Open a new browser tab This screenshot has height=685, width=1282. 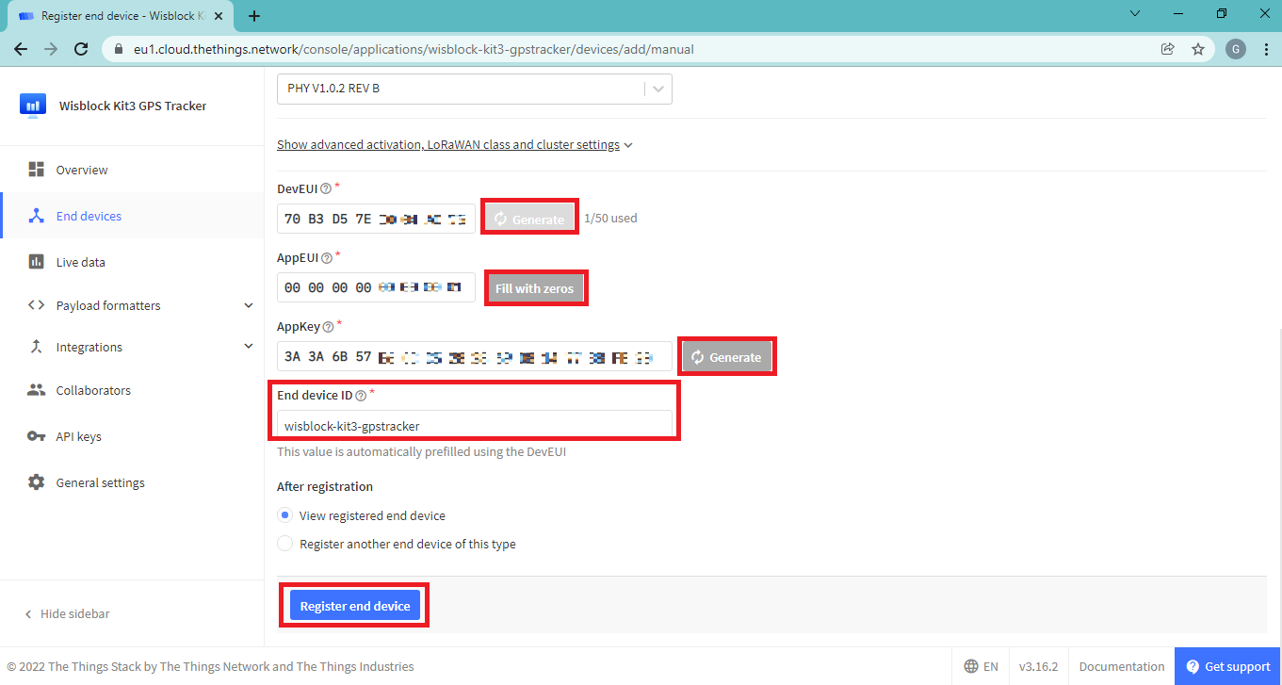(x=254, y=16)
